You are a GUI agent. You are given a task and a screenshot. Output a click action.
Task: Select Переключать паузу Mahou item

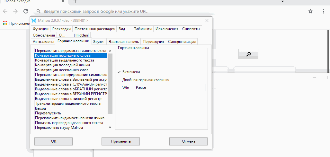(x=71, y=128)
